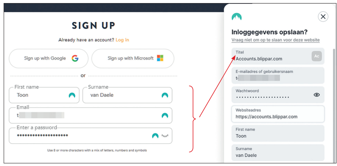Click NordPass icon in password field
The height and width of the screenshot is (166, 337).
155,136
